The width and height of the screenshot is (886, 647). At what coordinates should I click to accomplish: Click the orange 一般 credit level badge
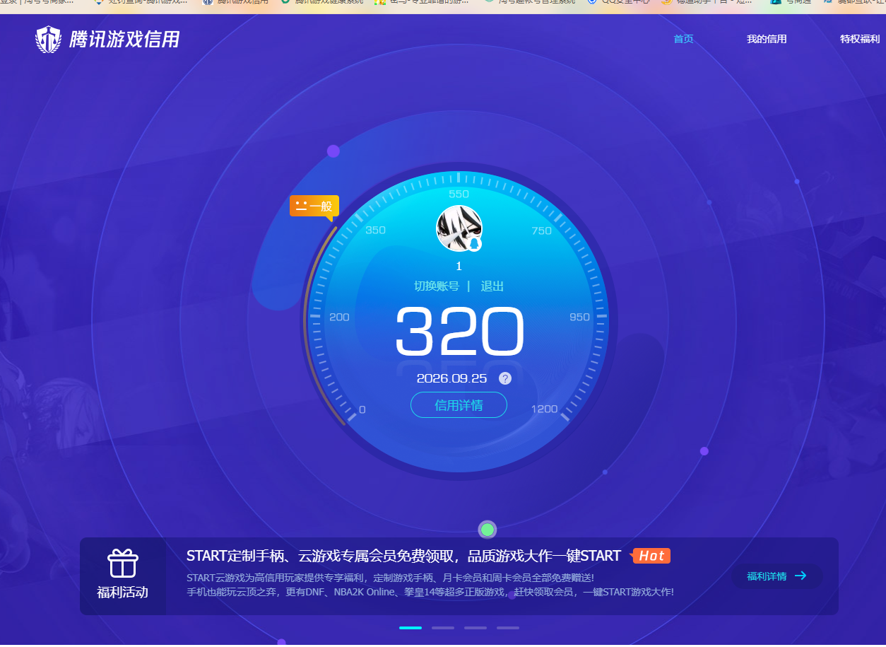314,206
